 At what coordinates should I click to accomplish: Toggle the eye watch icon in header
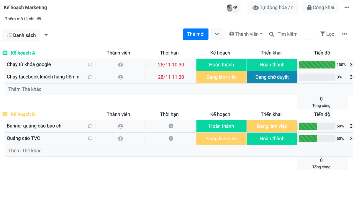click(235, 7)
